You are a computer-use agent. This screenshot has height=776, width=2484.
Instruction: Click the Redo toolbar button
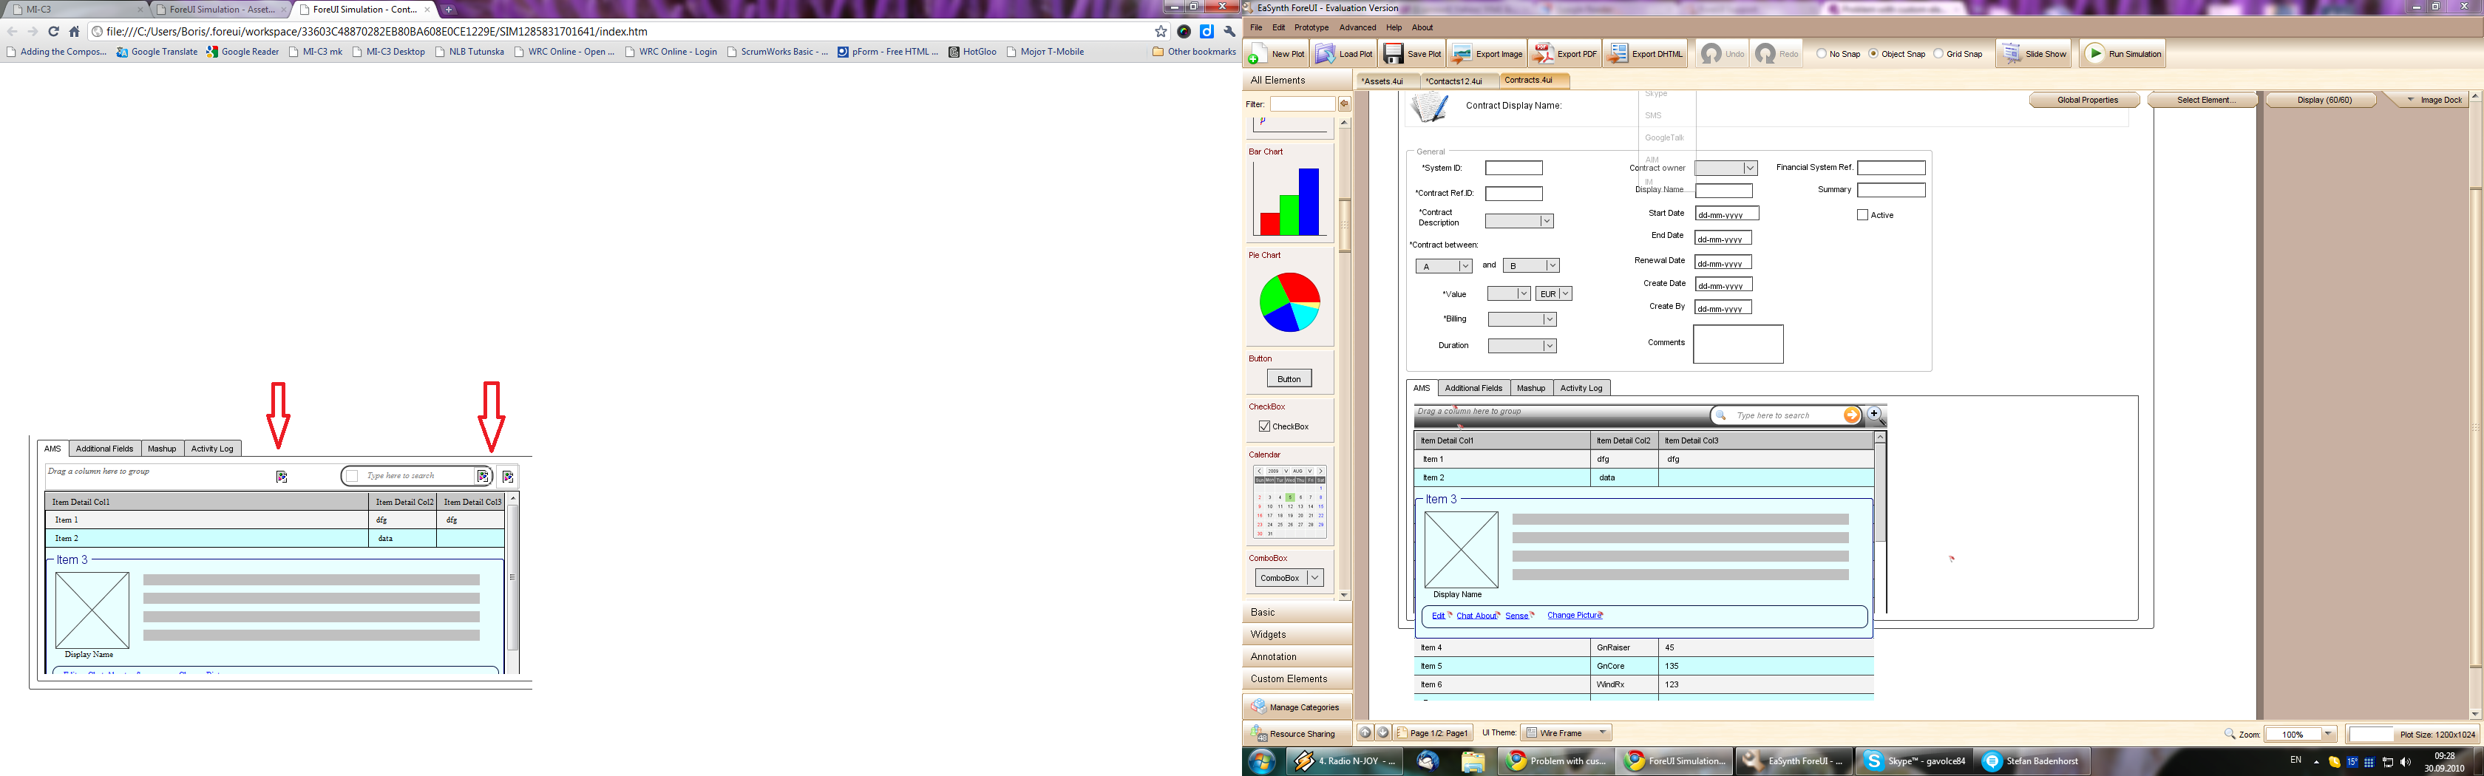[1777, 54]
